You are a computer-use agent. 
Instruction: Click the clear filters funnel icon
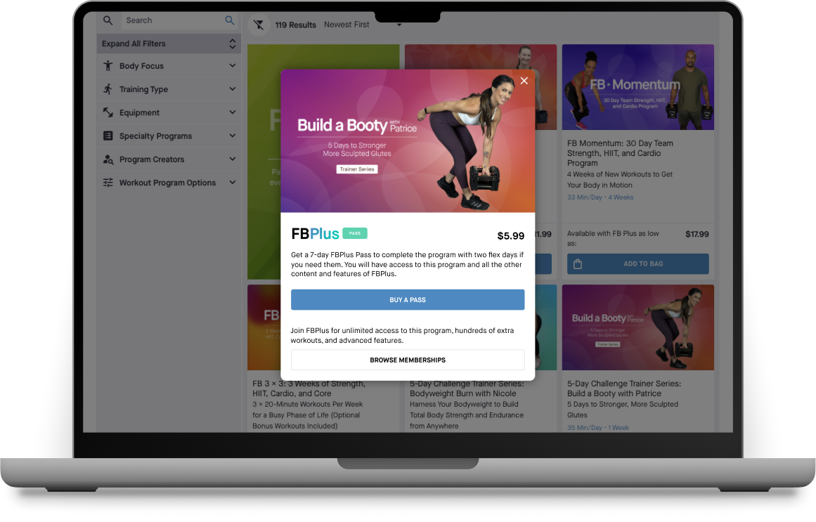pos(259,25)
